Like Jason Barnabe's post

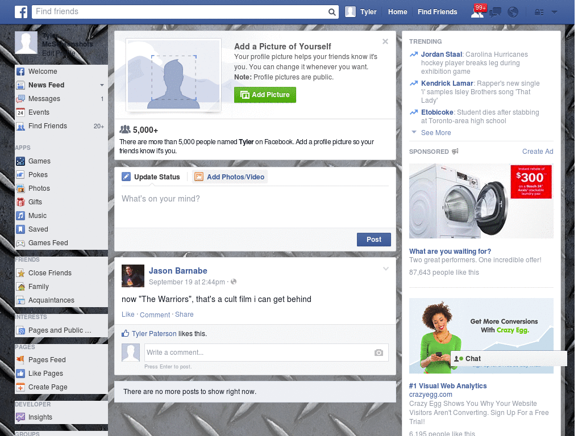point(128,315)
